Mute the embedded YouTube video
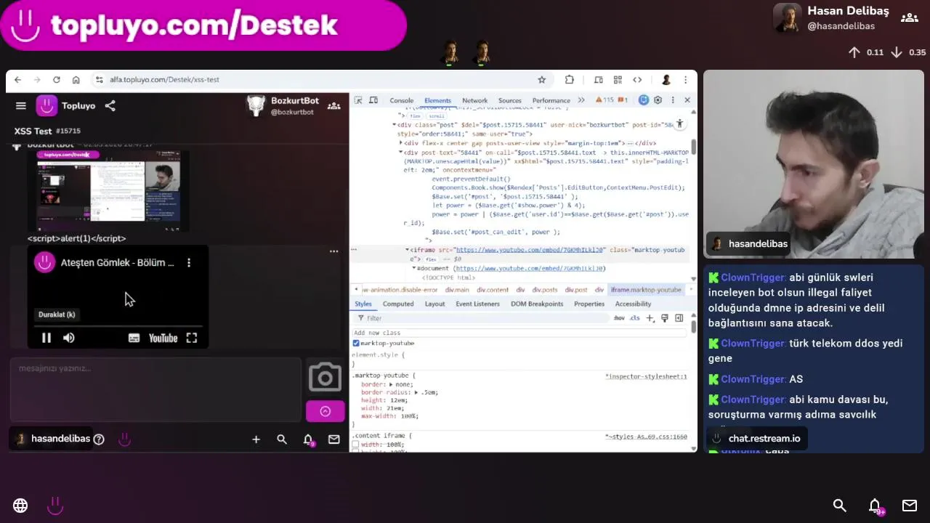 click(x=69, y=338)
